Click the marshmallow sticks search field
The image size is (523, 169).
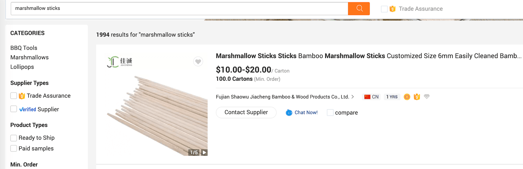tap(179, 8)
